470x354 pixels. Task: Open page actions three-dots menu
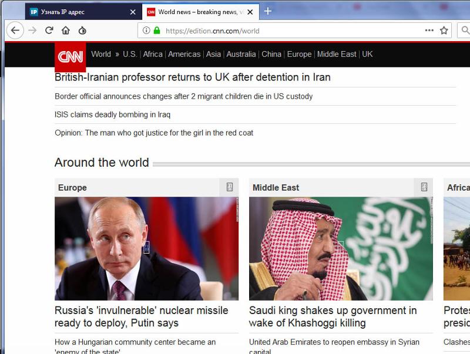click(429, 31)
